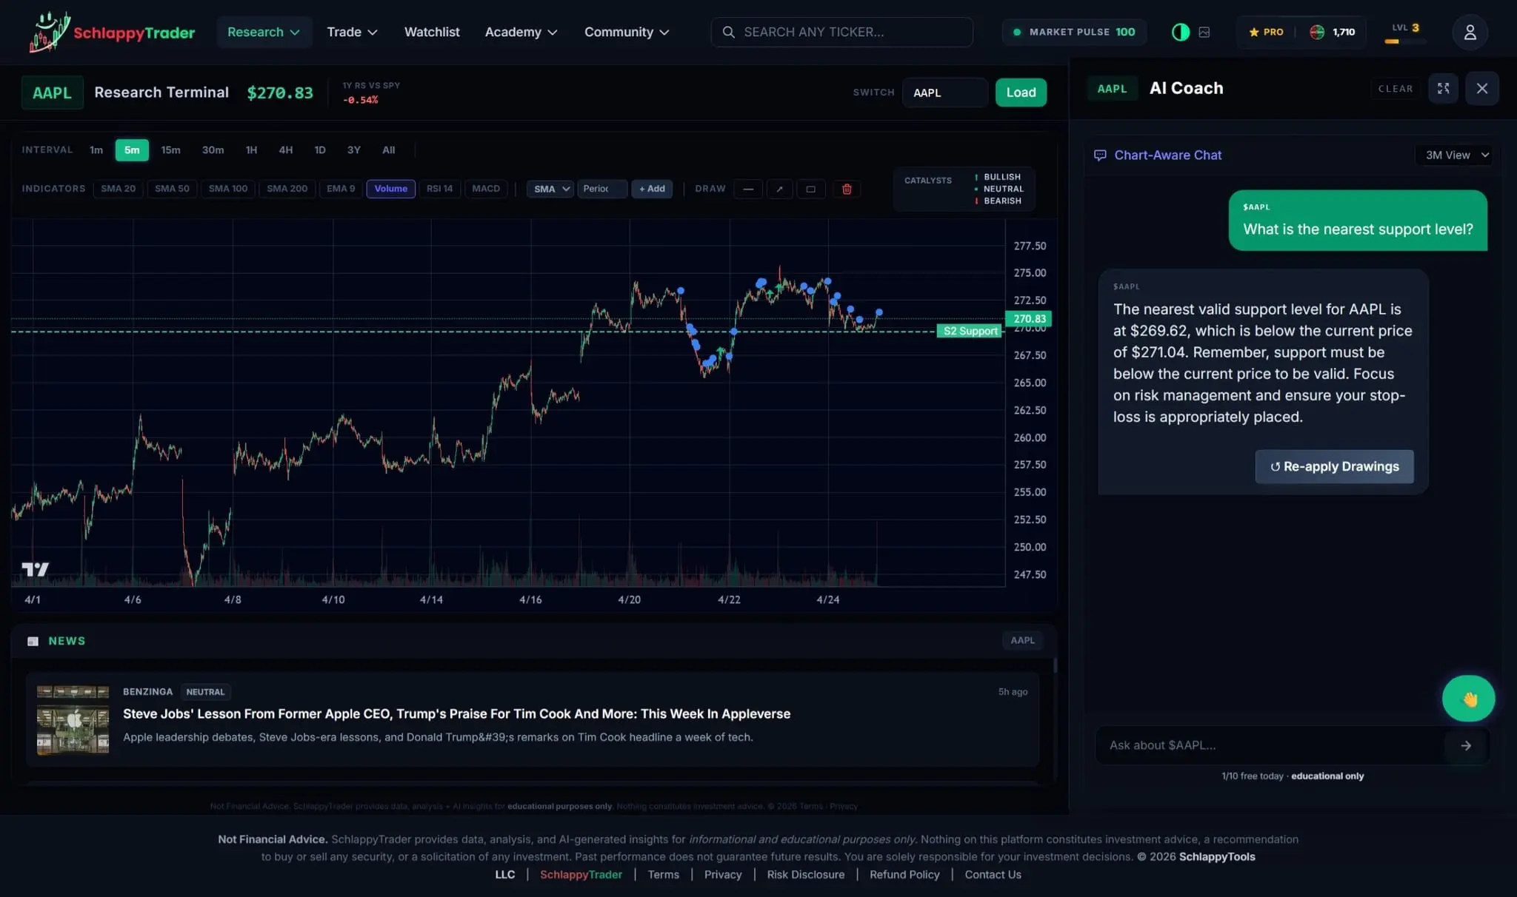Open the Community dropdown menu
The width and height of the screenshot is (1517, 897).
click(x=627, y=32)
